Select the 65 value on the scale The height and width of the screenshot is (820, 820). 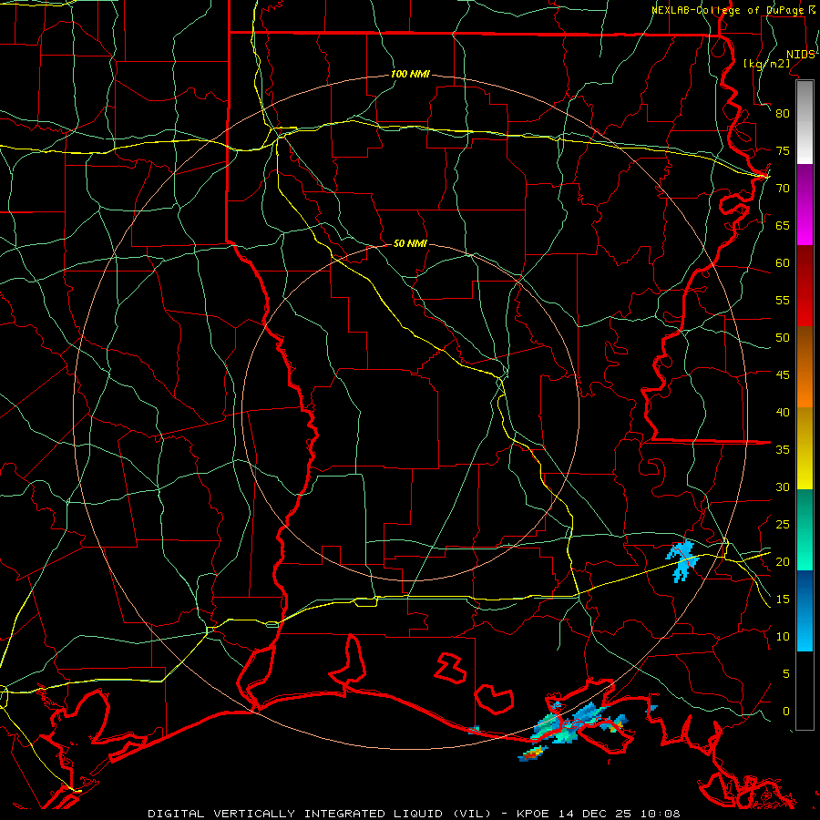[x=783, y=225]
